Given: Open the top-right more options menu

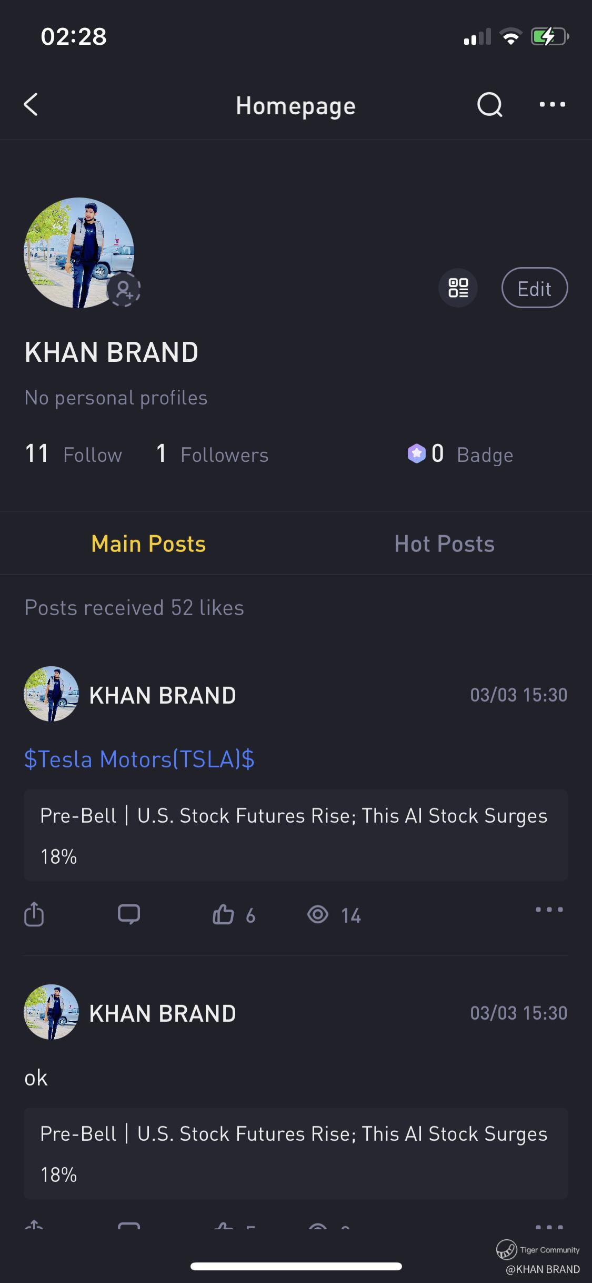Looking at the screenshot, I should 552,104.
